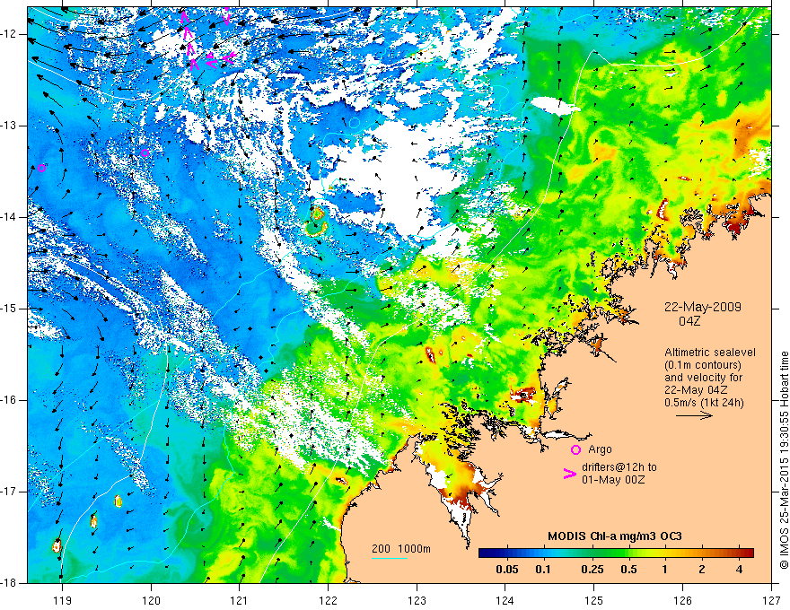Image resolution: width=790 pixels, height=610 pixels.
Task: Click the '04Z' time label under the date
Action: 689,321
